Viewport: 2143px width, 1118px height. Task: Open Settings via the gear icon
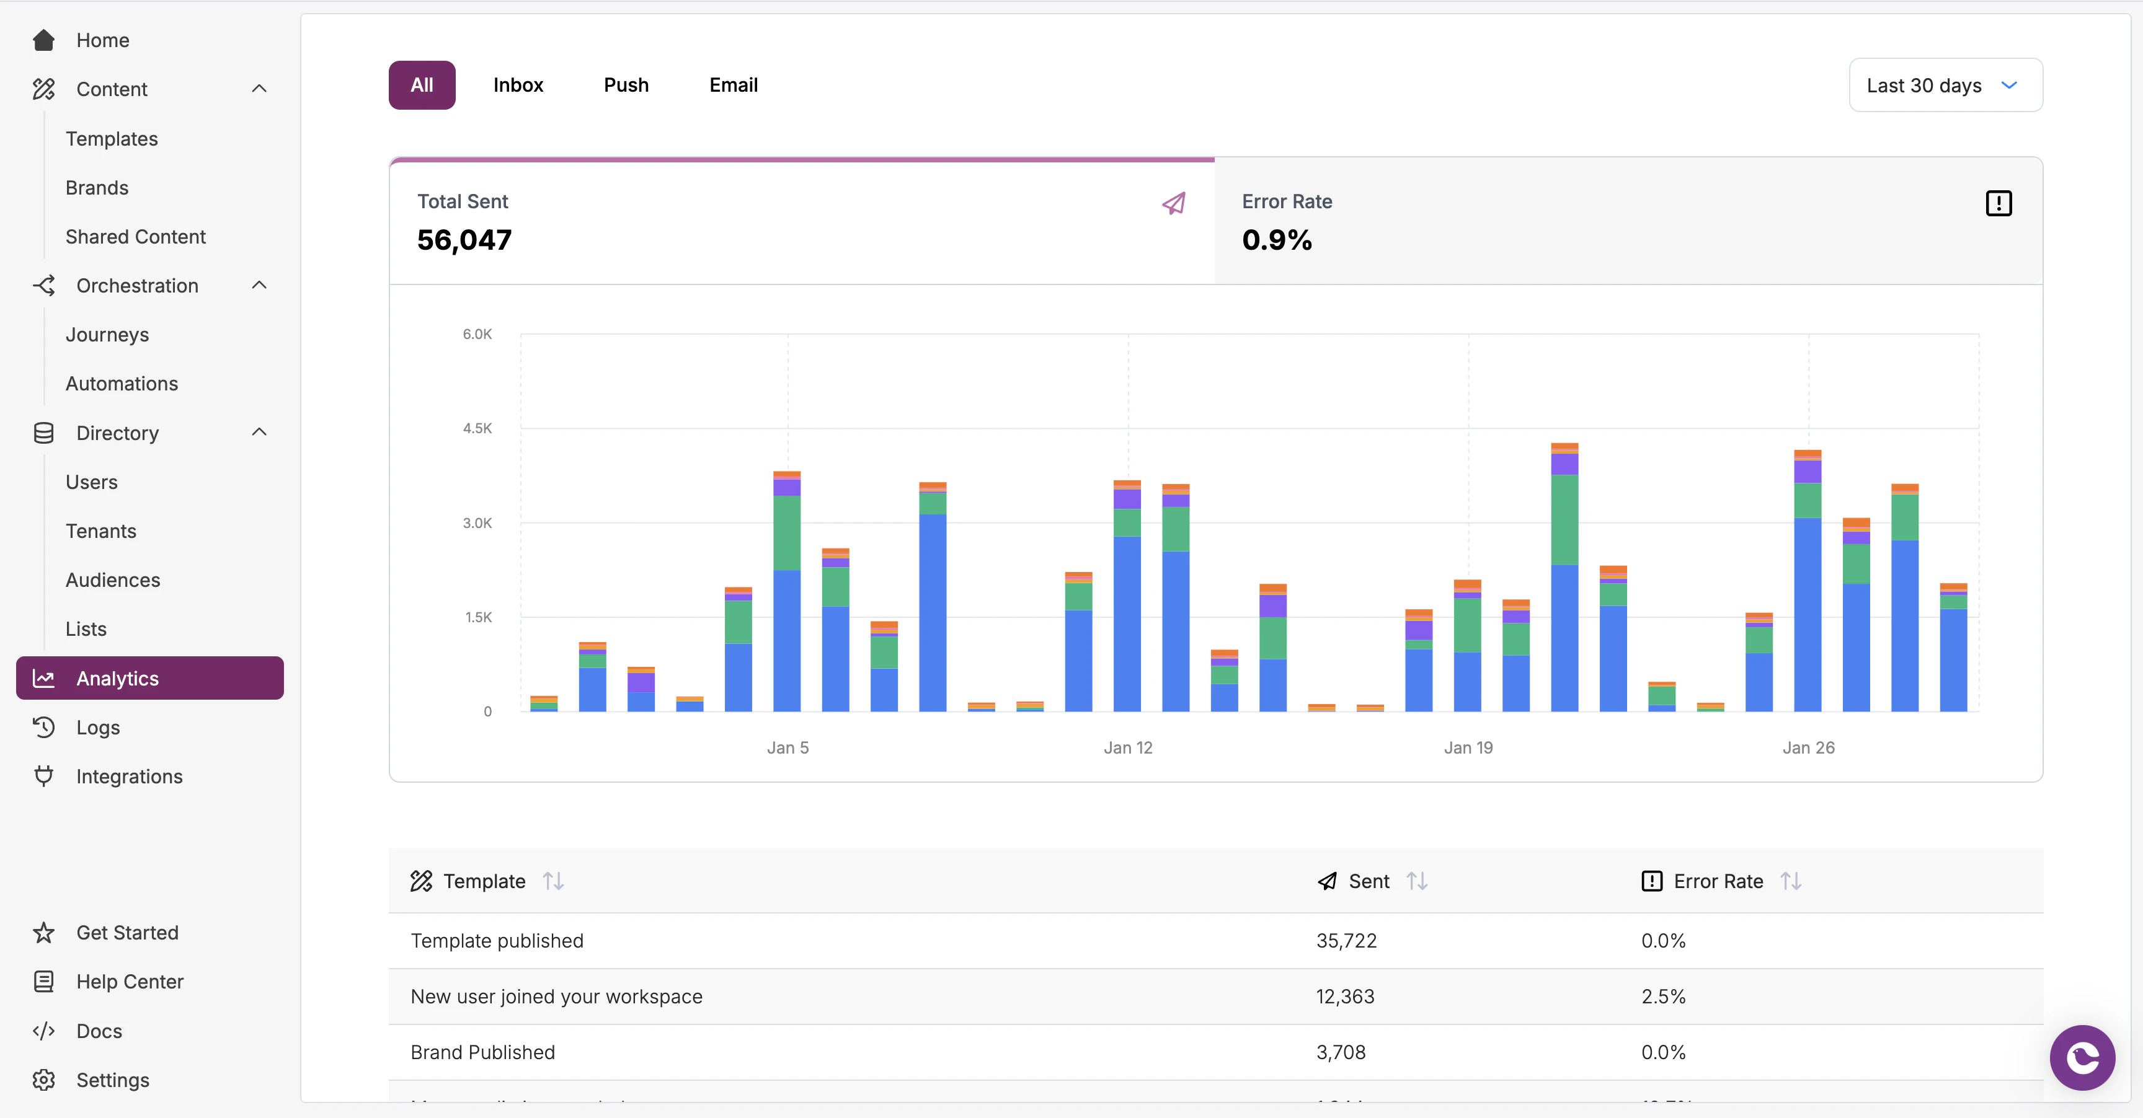43,1080
